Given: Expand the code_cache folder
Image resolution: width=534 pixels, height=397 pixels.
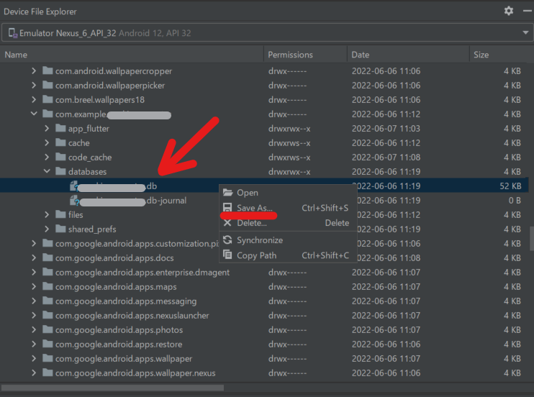Looking at the screenshot, I should (47, 157).
